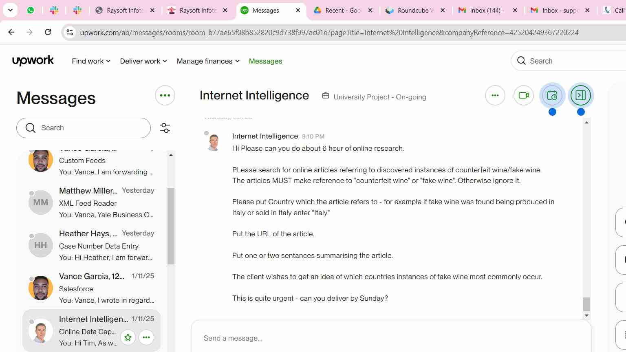Close the second Raysoft Infotech tab
Screen dimensions: 626x352
[225, 10]
